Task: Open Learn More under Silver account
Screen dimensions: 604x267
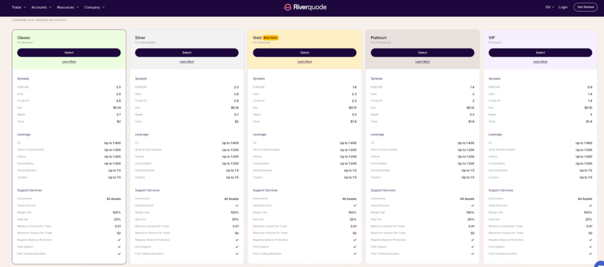Action: click(187, 61)
